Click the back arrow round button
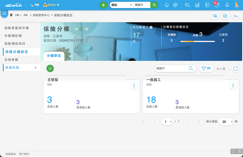243x157 pixels. [x=235, y=16]
